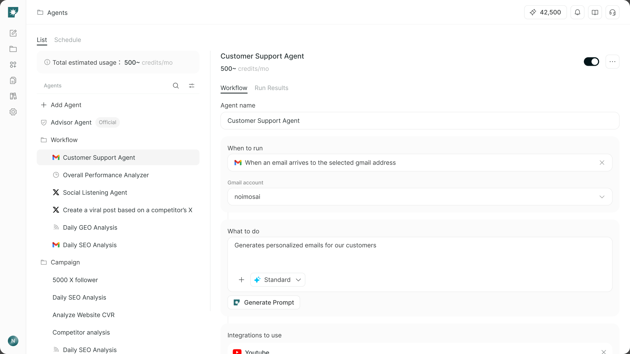This screenshot has width=630, height=354.
Task: Select 5000 X follower campaign
Action: (118, 280)
